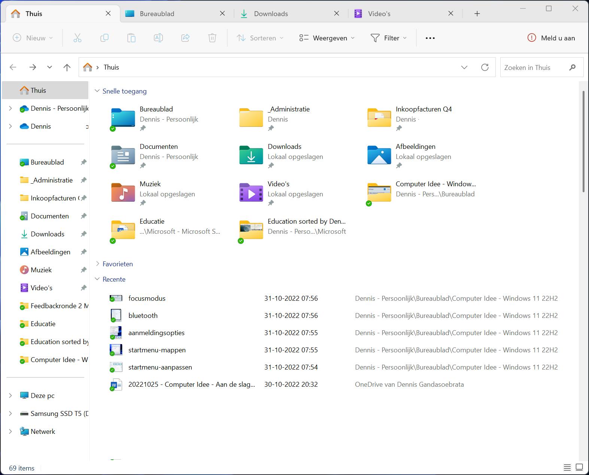Switch to the Video's tab
The image size is (589, 475).
click(x=405, y=14)
